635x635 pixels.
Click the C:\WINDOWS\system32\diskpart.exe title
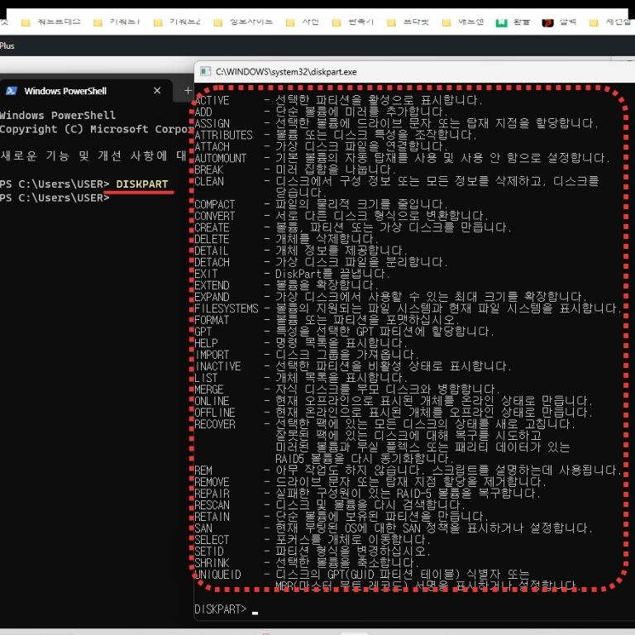coord(286,72)
